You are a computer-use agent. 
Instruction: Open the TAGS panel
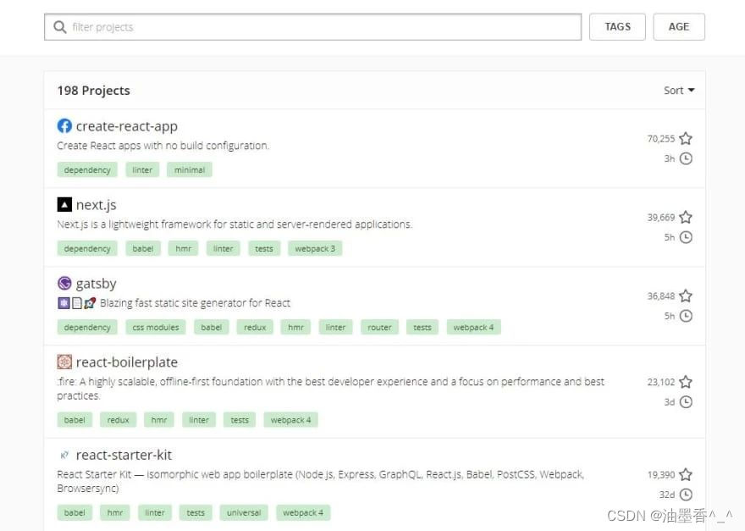(617, 26)
